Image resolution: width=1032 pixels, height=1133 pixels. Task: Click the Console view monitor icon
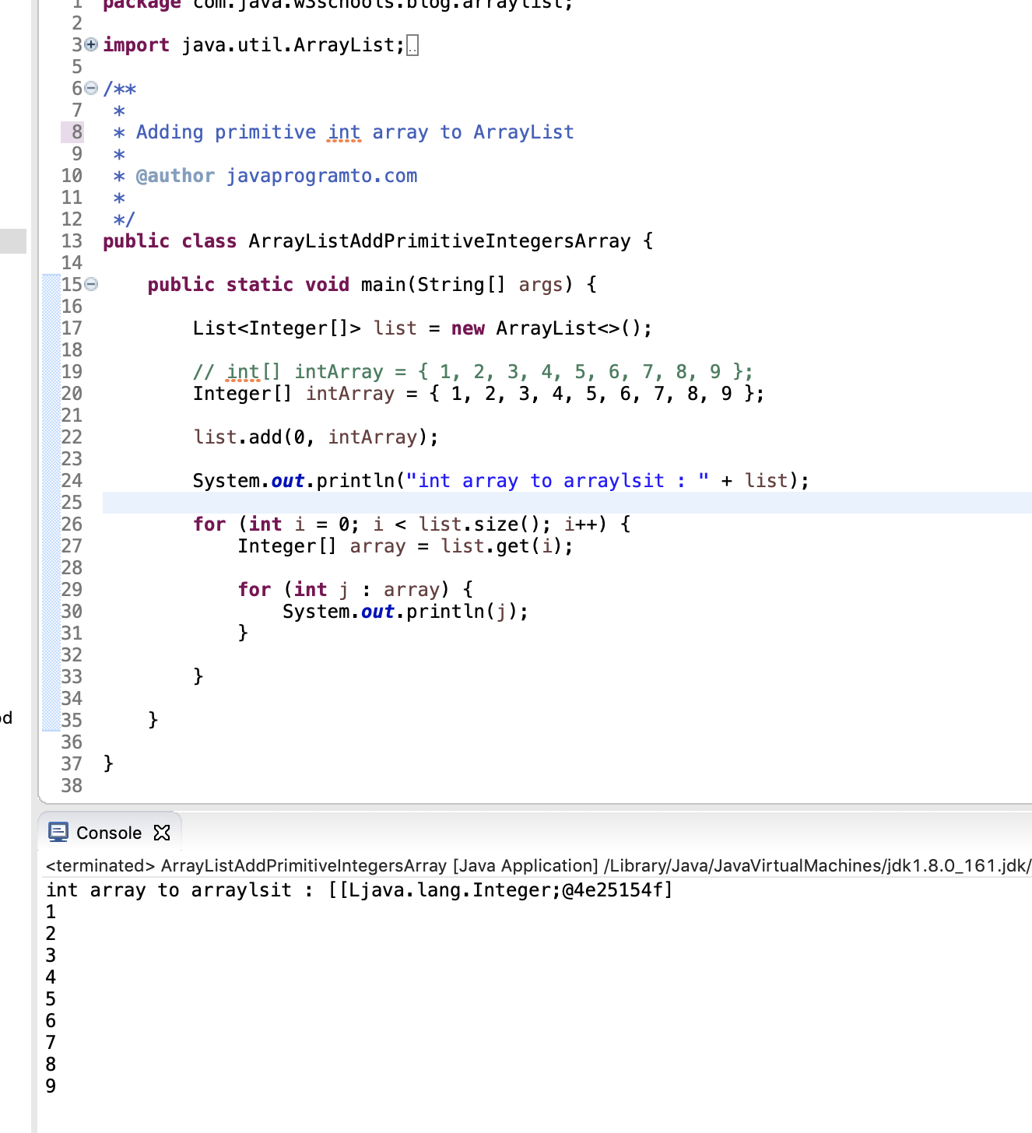[58, 833]
